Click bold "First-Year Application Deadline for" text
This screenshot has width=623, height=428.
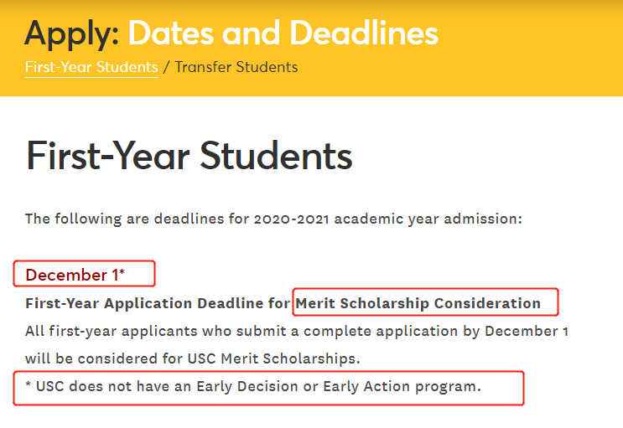click(x=158, y=303)
